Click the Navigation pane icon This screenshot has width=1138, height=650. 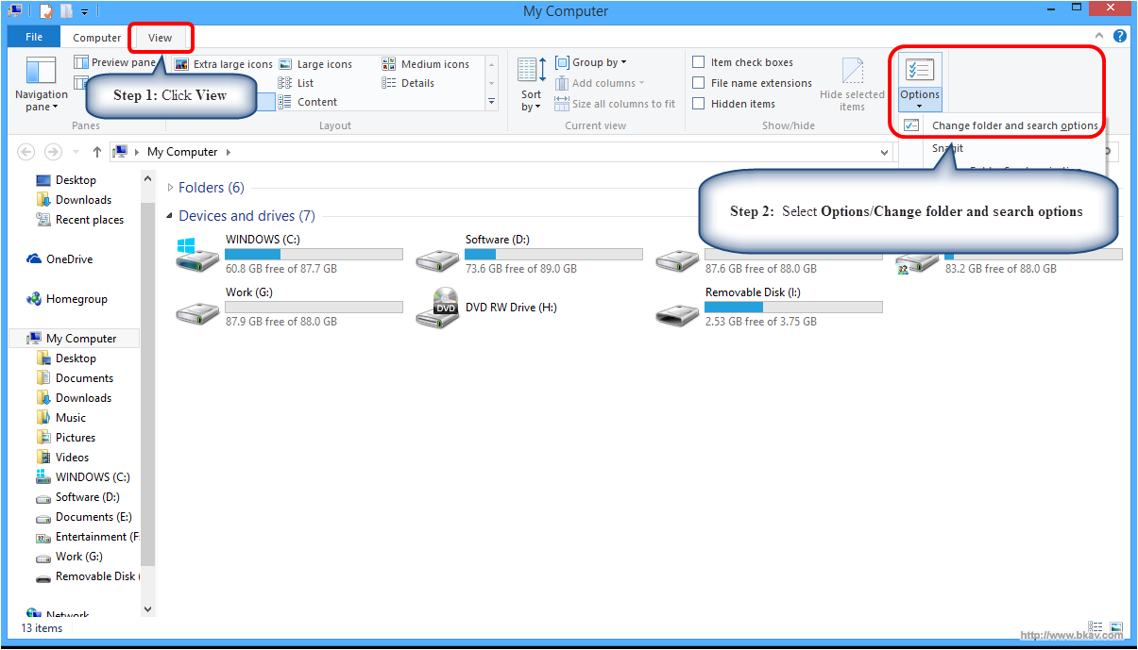41,72
